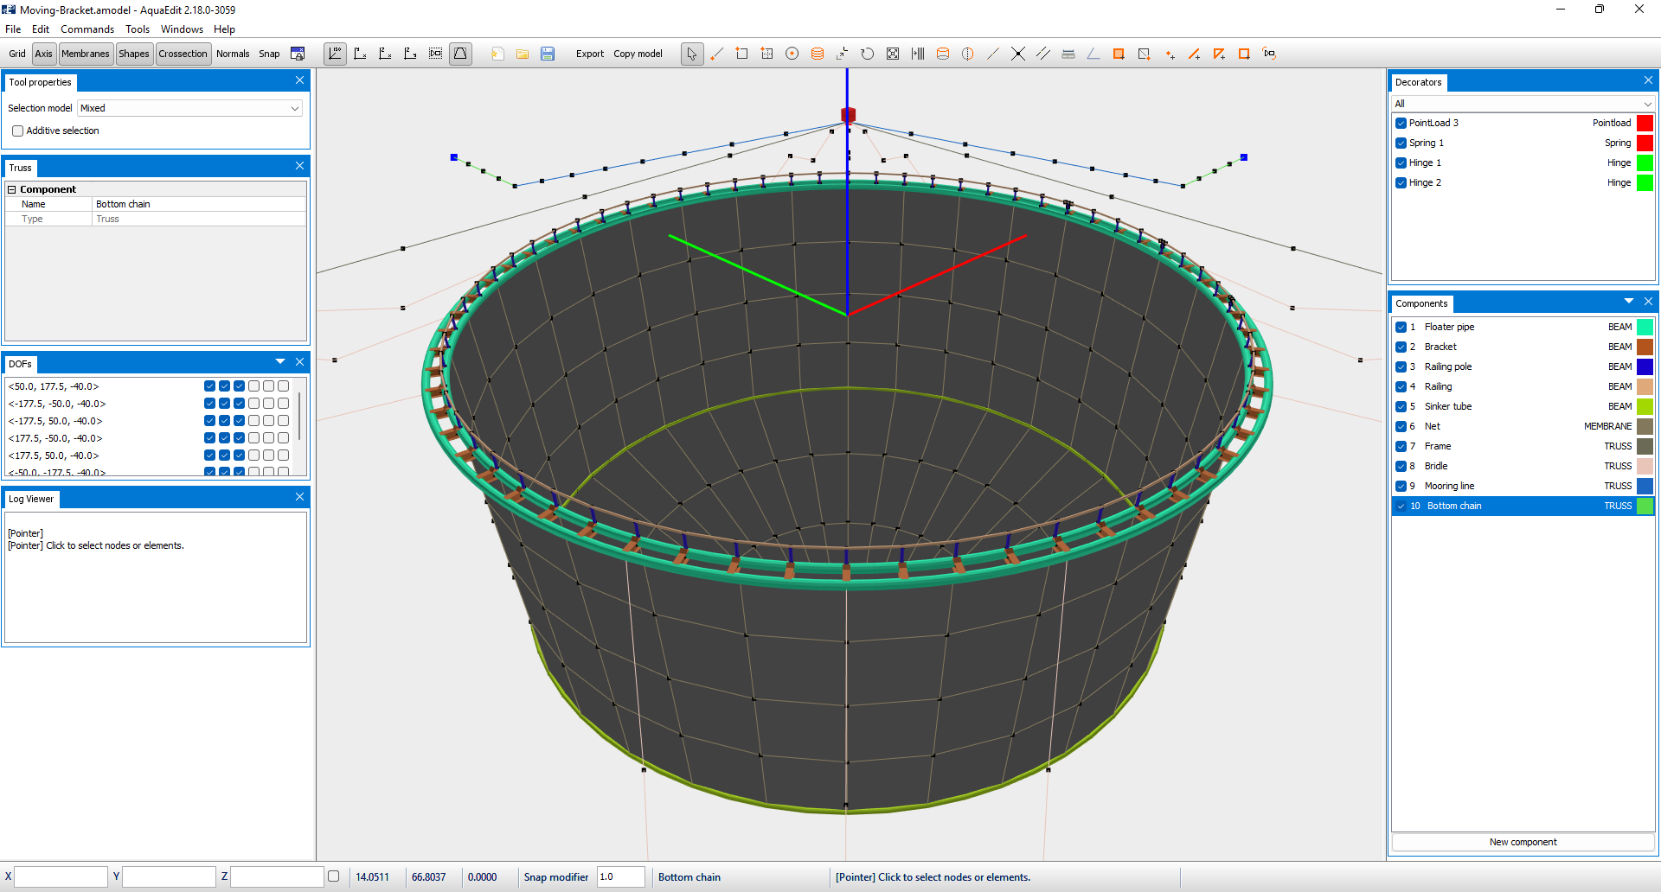Click the Bottom chain green color swatch
Viewport: 1661px width, 892px height.
click(x=1645, y=506)
